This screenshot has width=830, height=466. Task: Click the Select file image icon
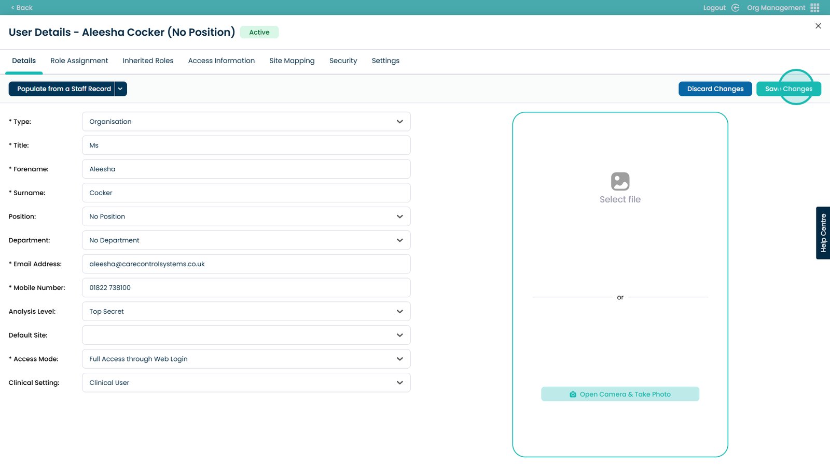pyautogui.click(x=620, y=182)
